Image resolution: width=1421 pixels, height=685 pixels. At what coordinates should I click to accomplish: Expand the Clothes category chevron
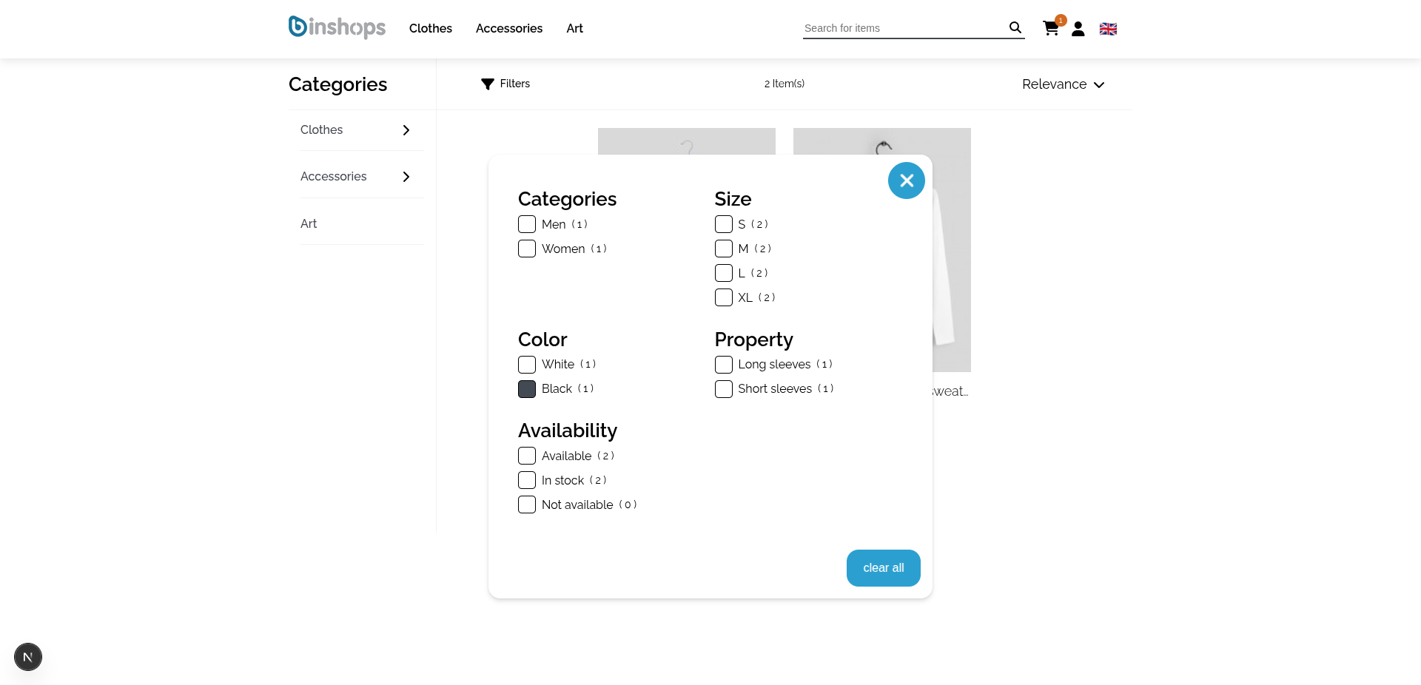[x=406, y=130]
